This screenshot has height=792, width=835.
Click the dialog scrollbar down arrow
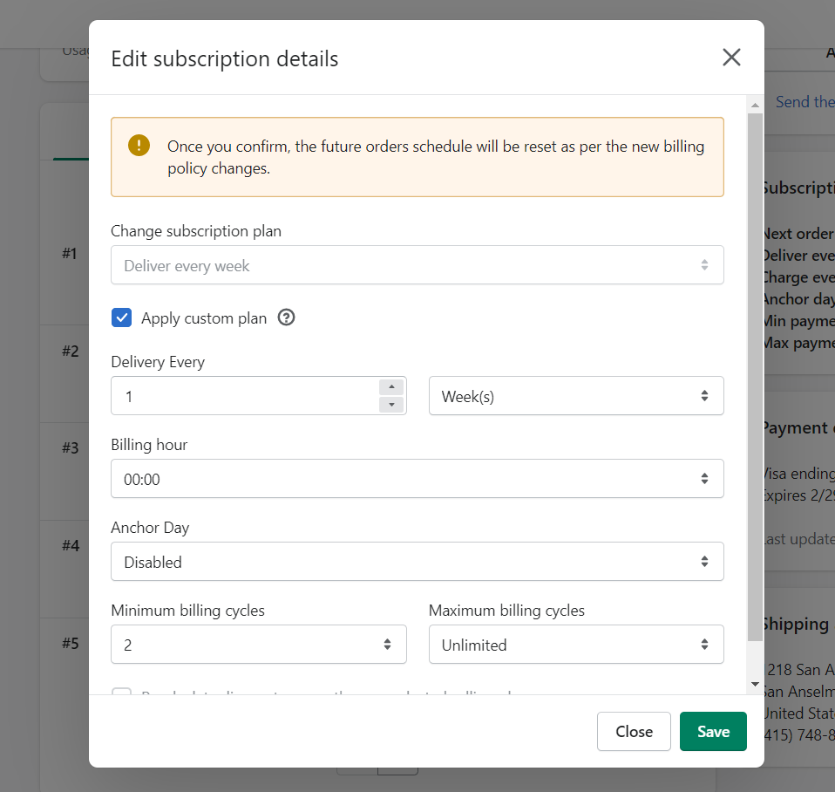point(755,684)
